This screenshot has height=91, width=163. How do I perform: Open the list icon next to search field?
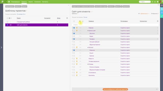(x=152, y=2)
